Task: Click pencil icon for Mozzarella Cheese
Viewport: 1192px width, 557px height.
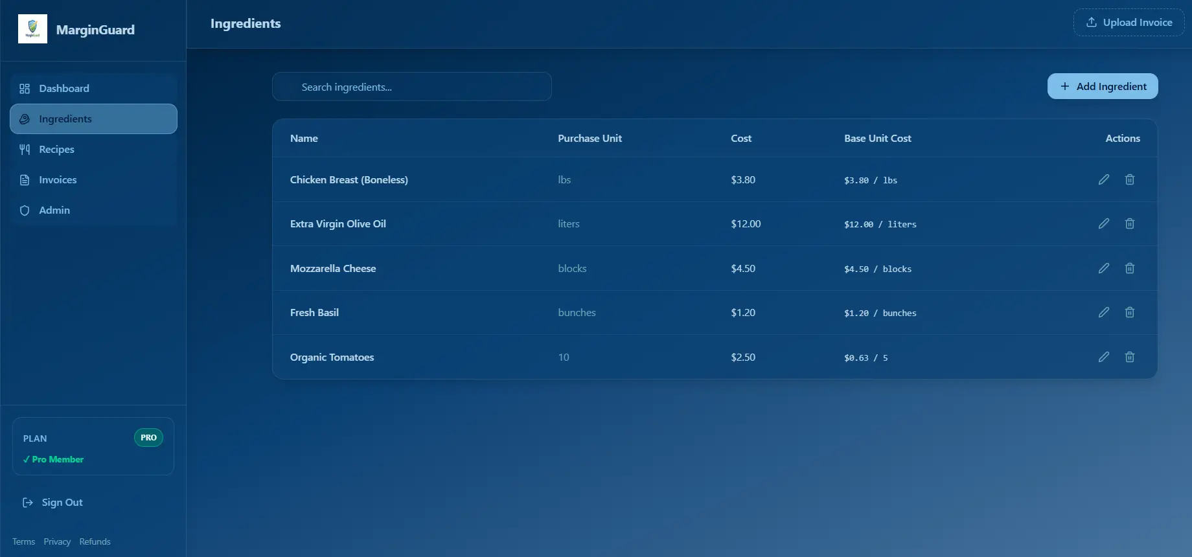Action: pyautogui.click(x=1104, y=268)
